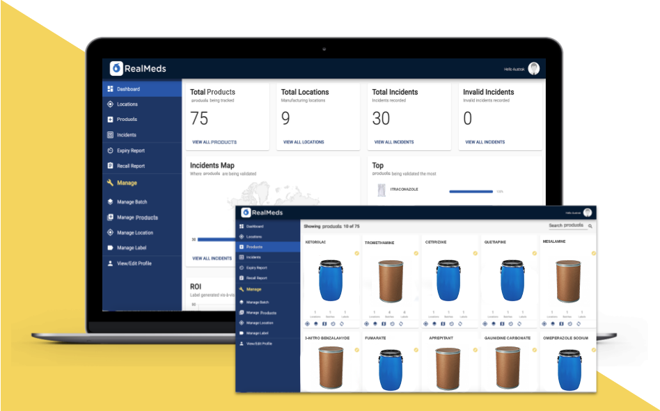Click the VIEW ALL LOCATIONS link
Image resolution: width=660 pixels, height=411 pixels.
point(304,142)
